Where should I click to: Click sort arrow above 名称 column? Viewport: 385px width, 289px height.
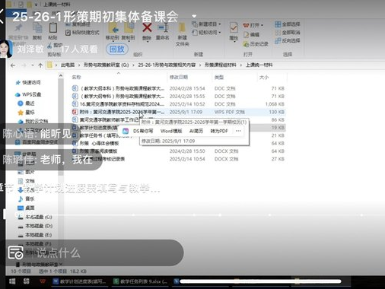pos(118,73)
